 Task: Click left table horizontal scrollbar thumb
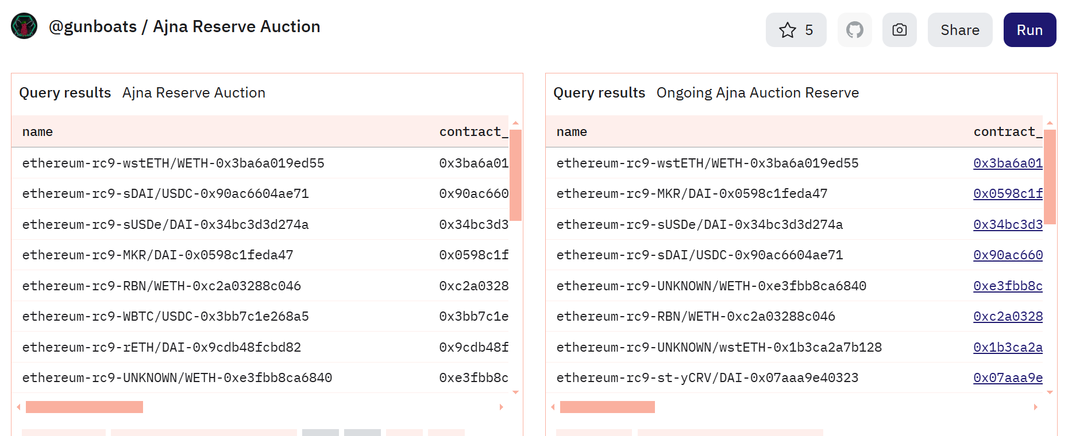pos(84,407)
